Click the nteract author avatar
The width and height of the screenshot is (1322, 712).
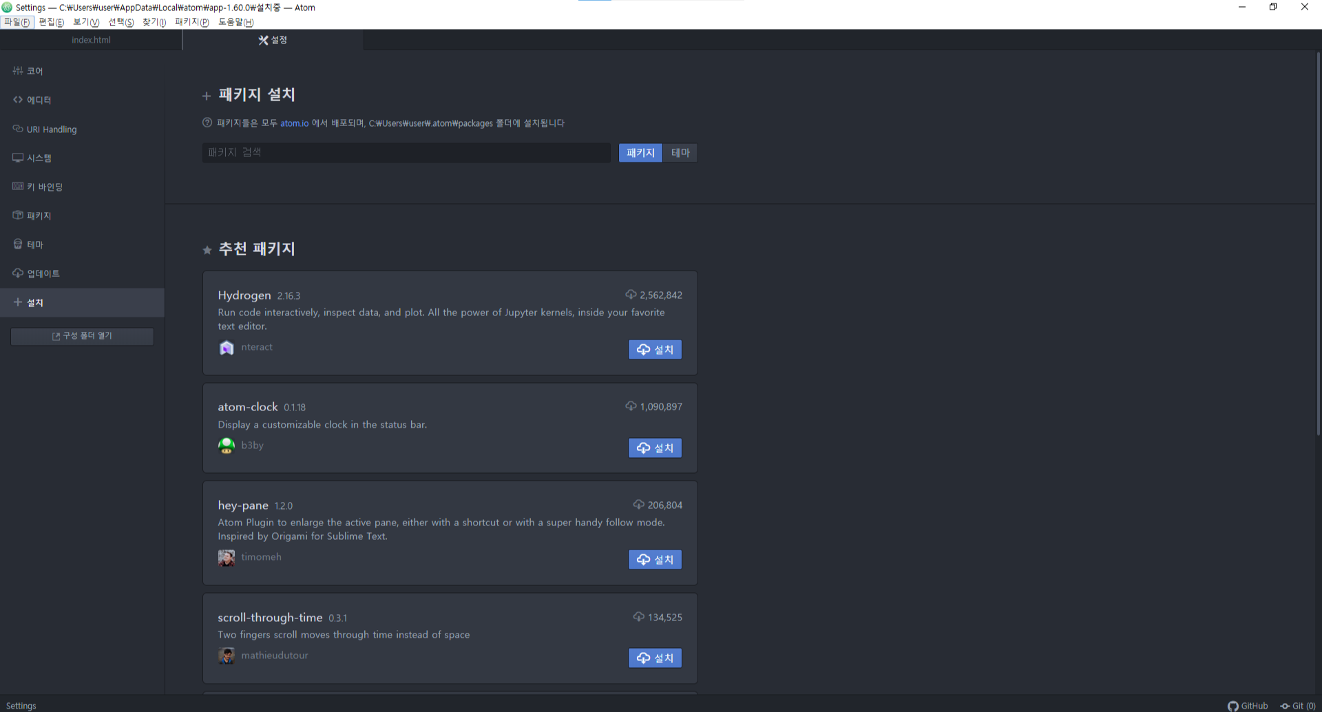tap(227, 348)
